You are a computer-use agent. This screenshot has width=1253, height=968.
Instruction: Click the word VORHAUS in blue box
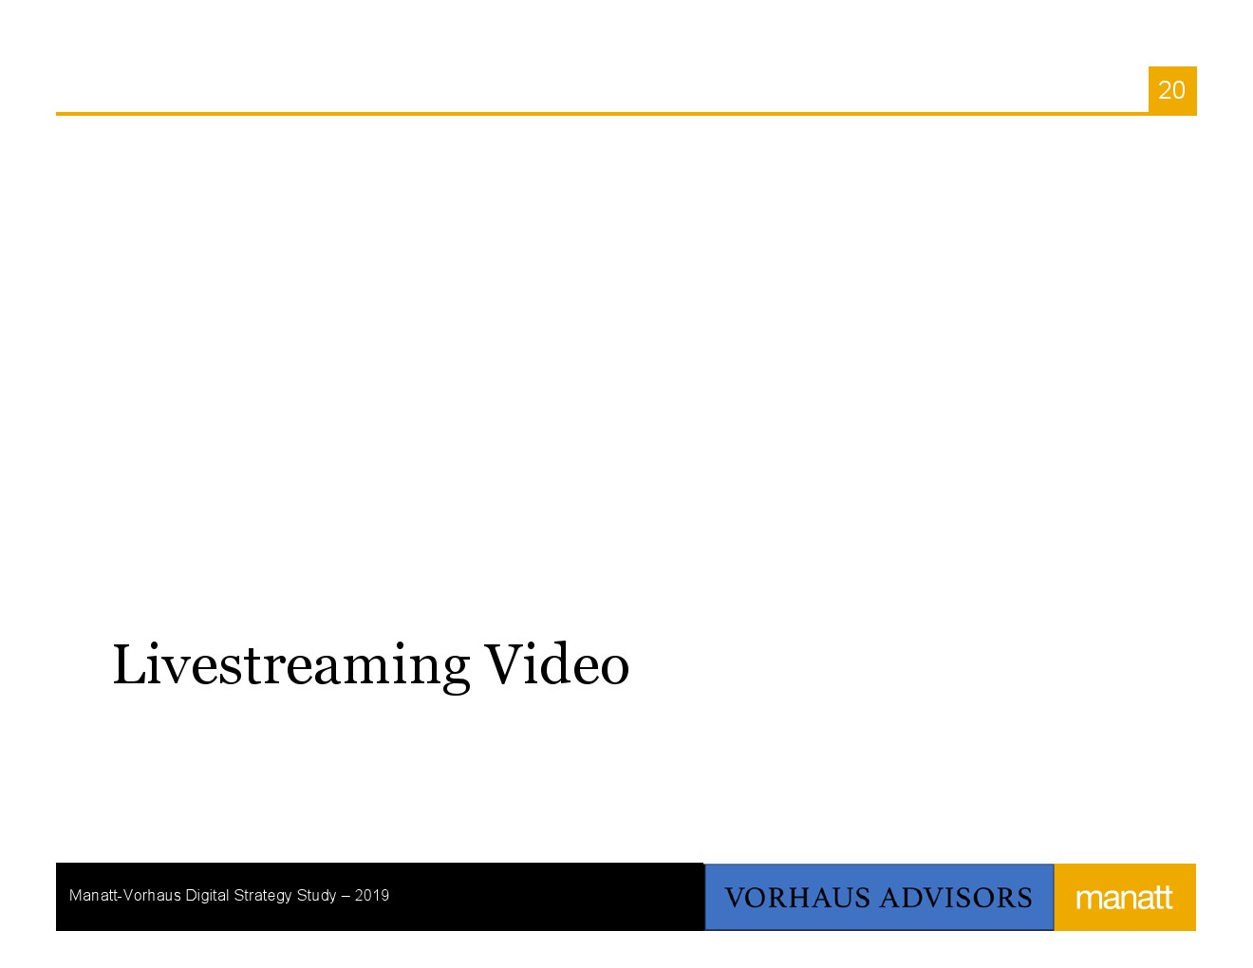tap(797, 898)
